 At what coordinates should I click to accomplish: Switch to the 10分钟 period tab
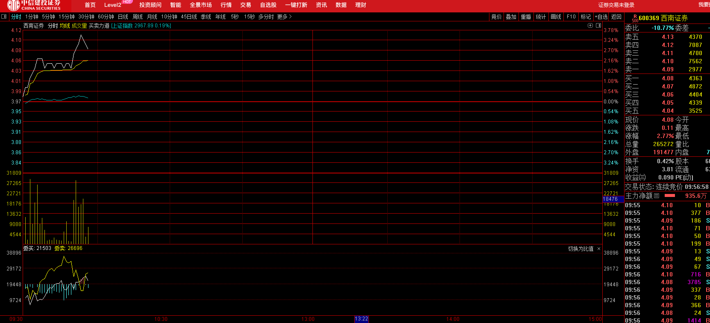(169, 17)
